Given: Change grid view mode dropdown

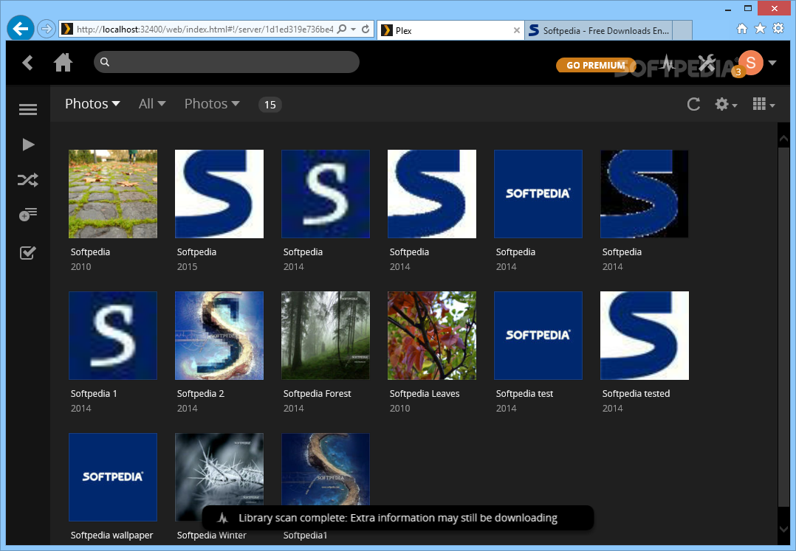Looking at the screenshot, I should point(764,105).
